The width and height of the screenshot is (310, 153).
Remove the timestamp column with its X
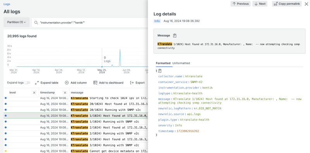65,93
